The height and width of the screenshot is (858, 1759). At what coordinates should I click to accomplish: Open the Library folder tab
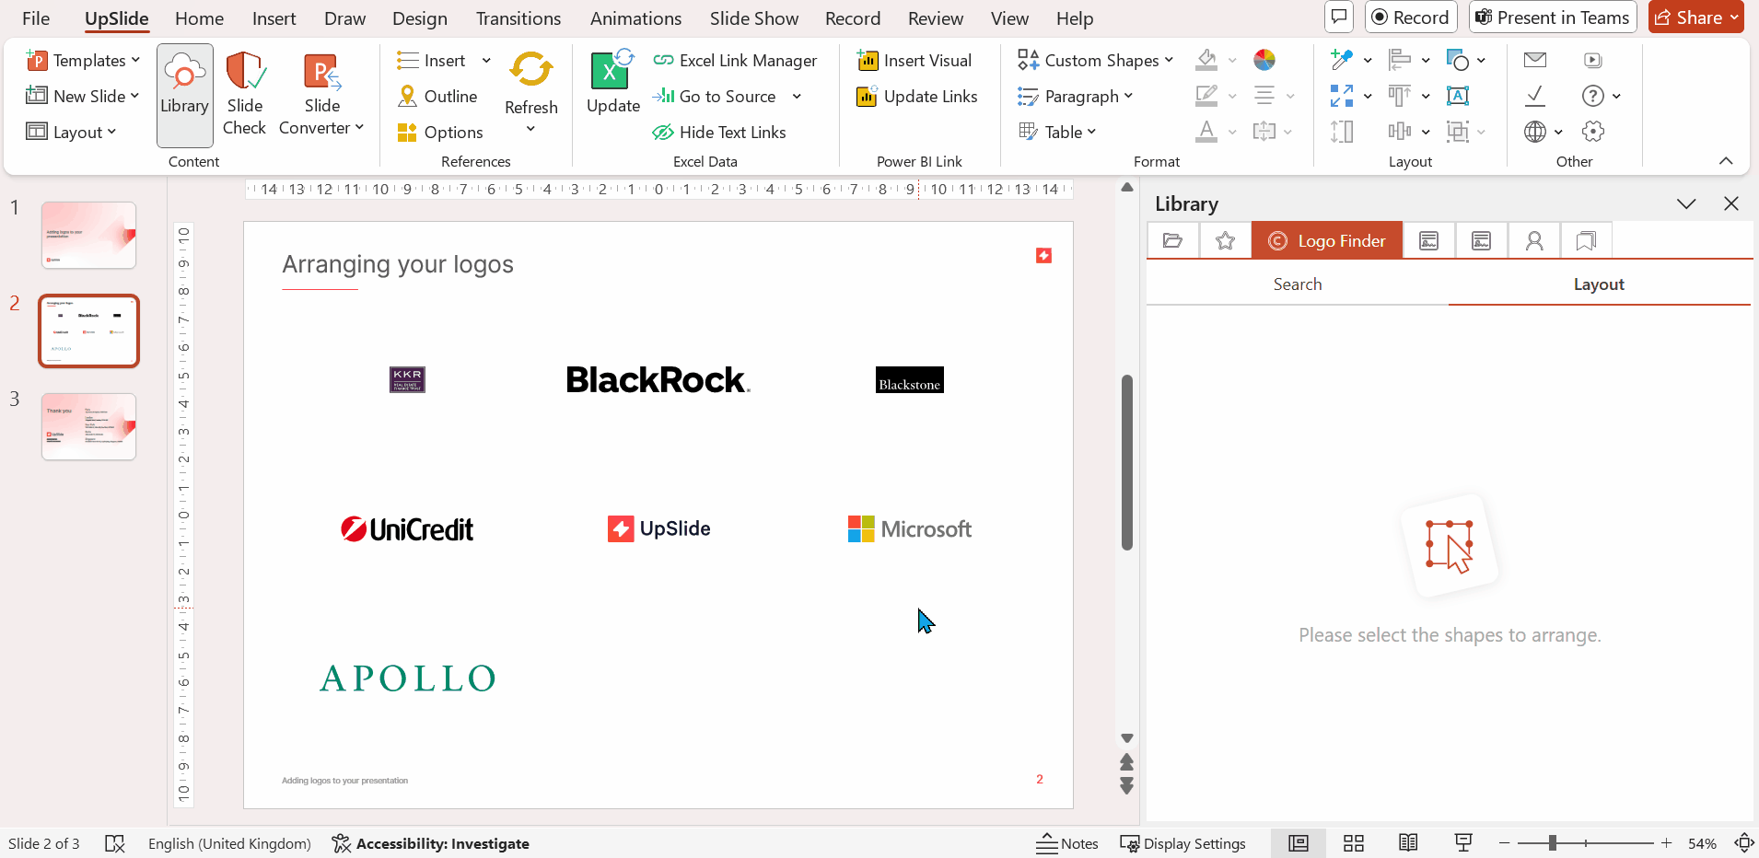pos(1173,240)
